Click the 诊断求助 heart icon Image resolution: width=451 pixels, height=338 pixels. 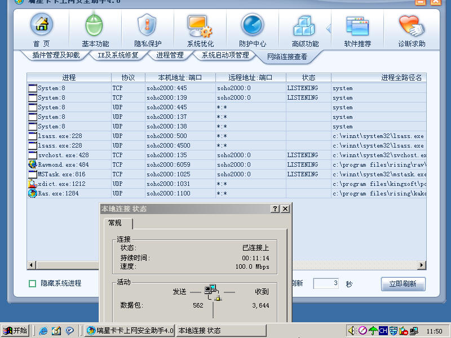tap(411, 26)
